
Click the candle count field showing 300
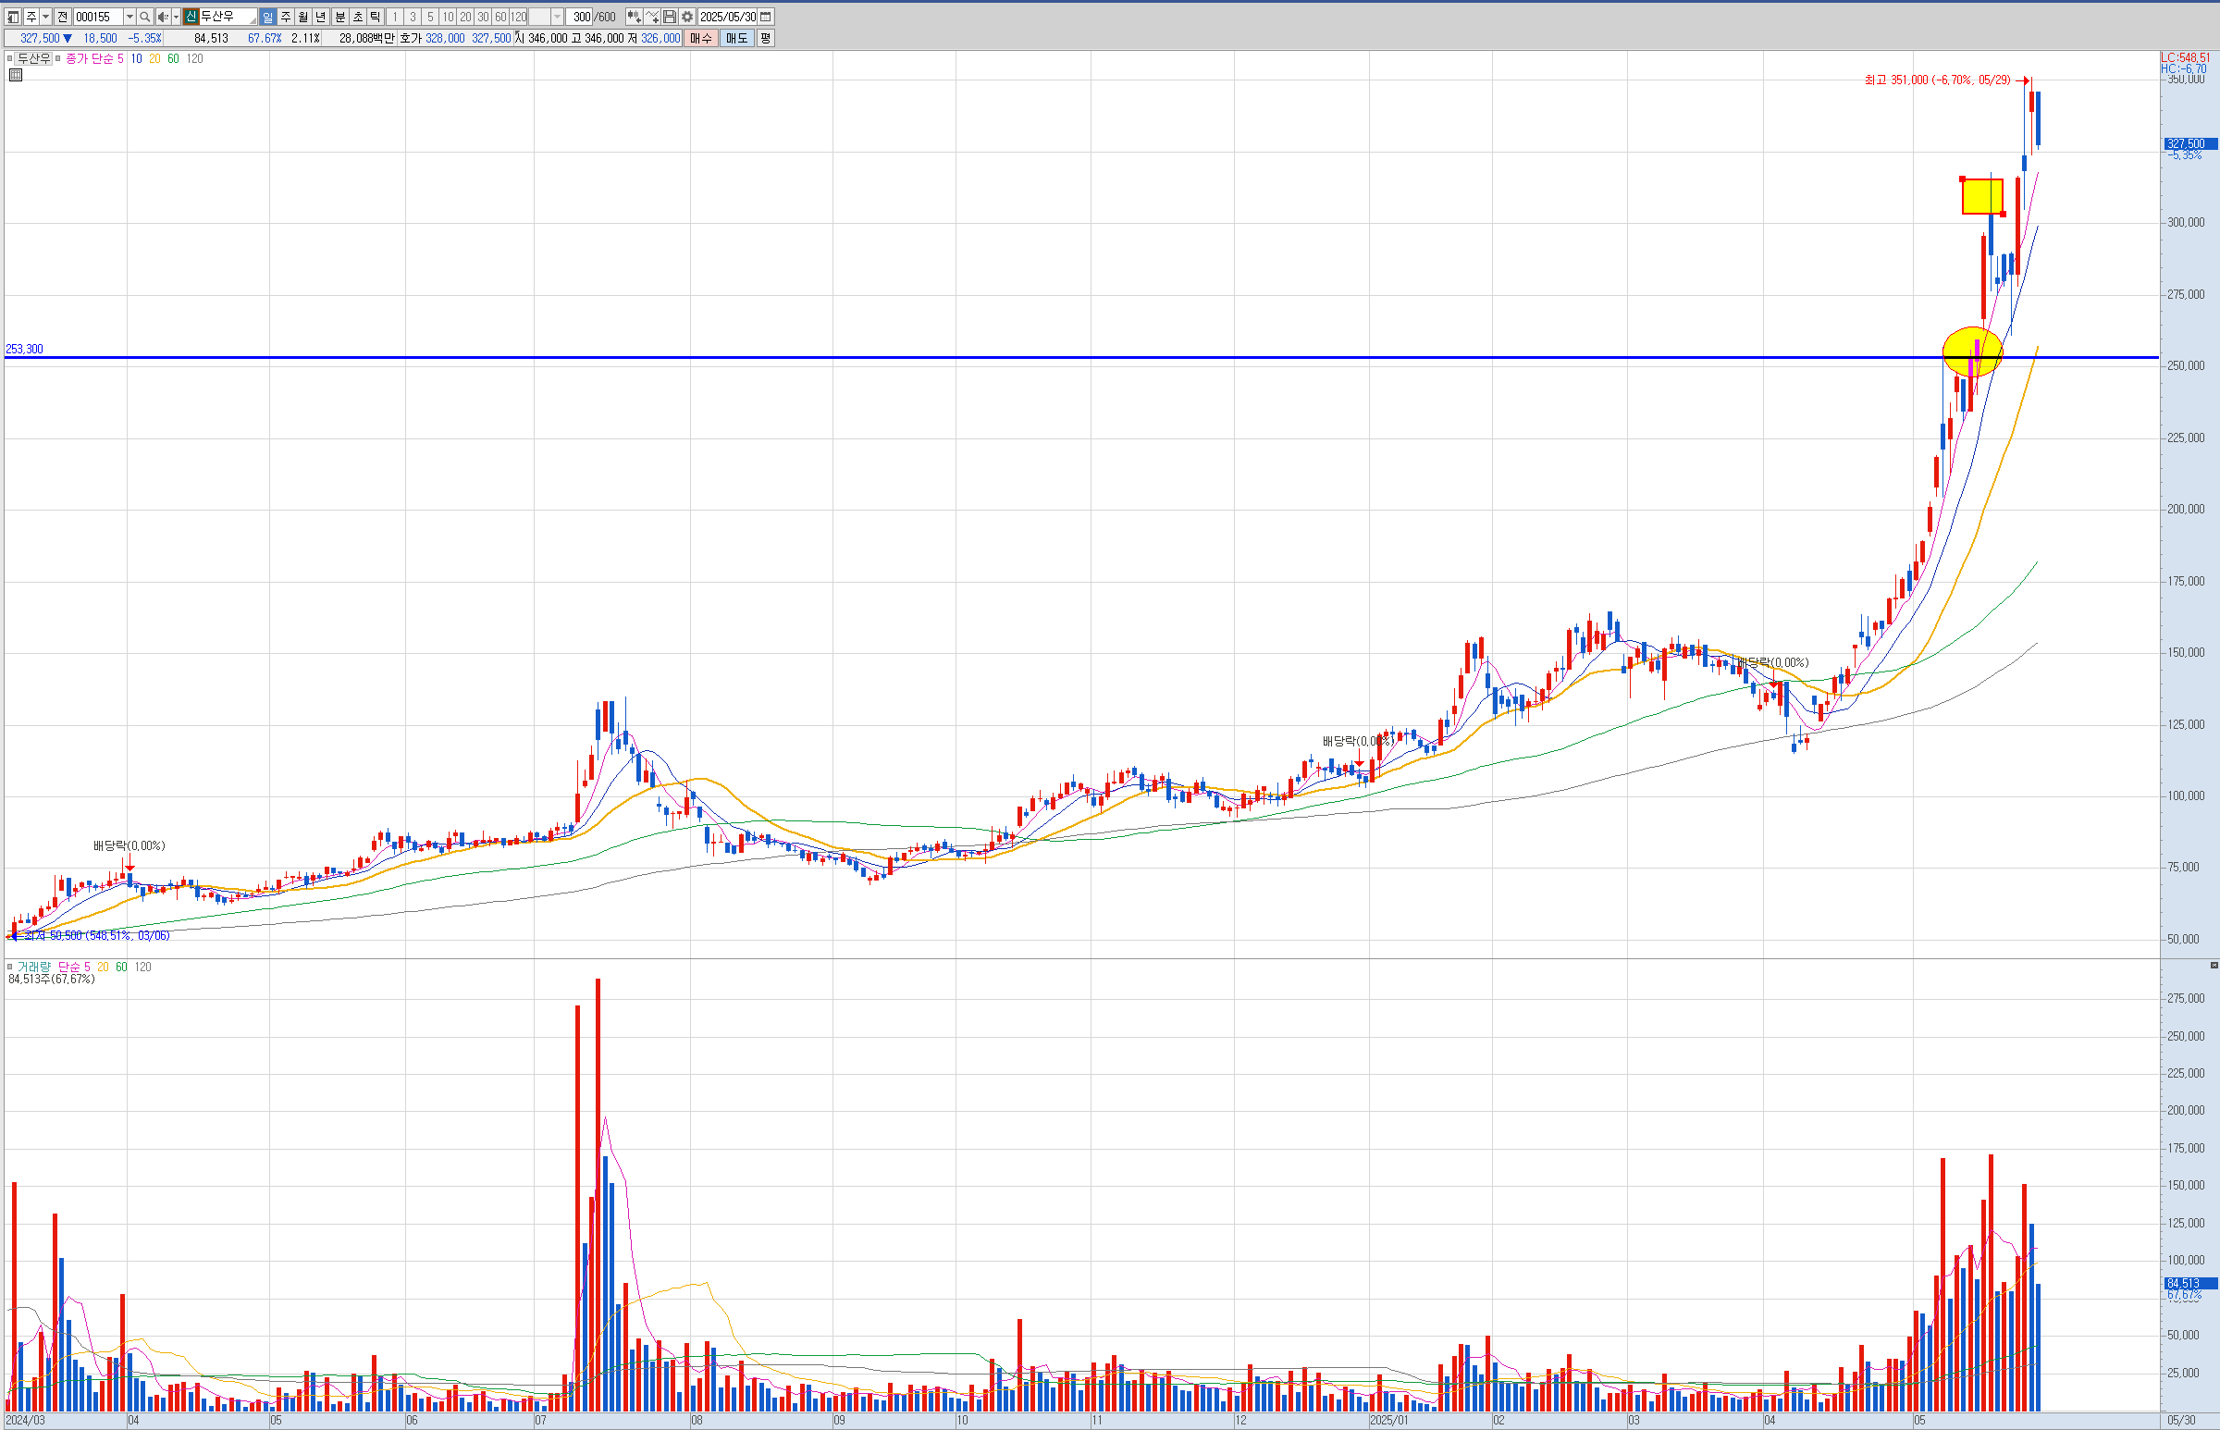tap(579, 17)
